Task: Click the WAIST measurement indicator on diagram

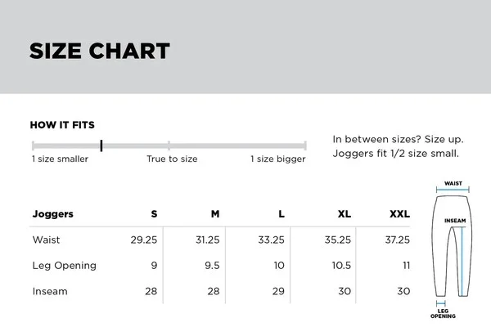Action: (453, 190)
